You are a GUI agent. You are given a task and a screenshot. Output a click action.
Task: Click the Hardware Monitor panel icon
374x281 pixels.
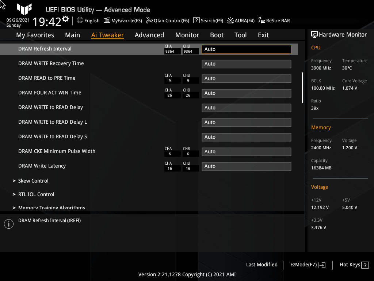click(x=314, y=34)
